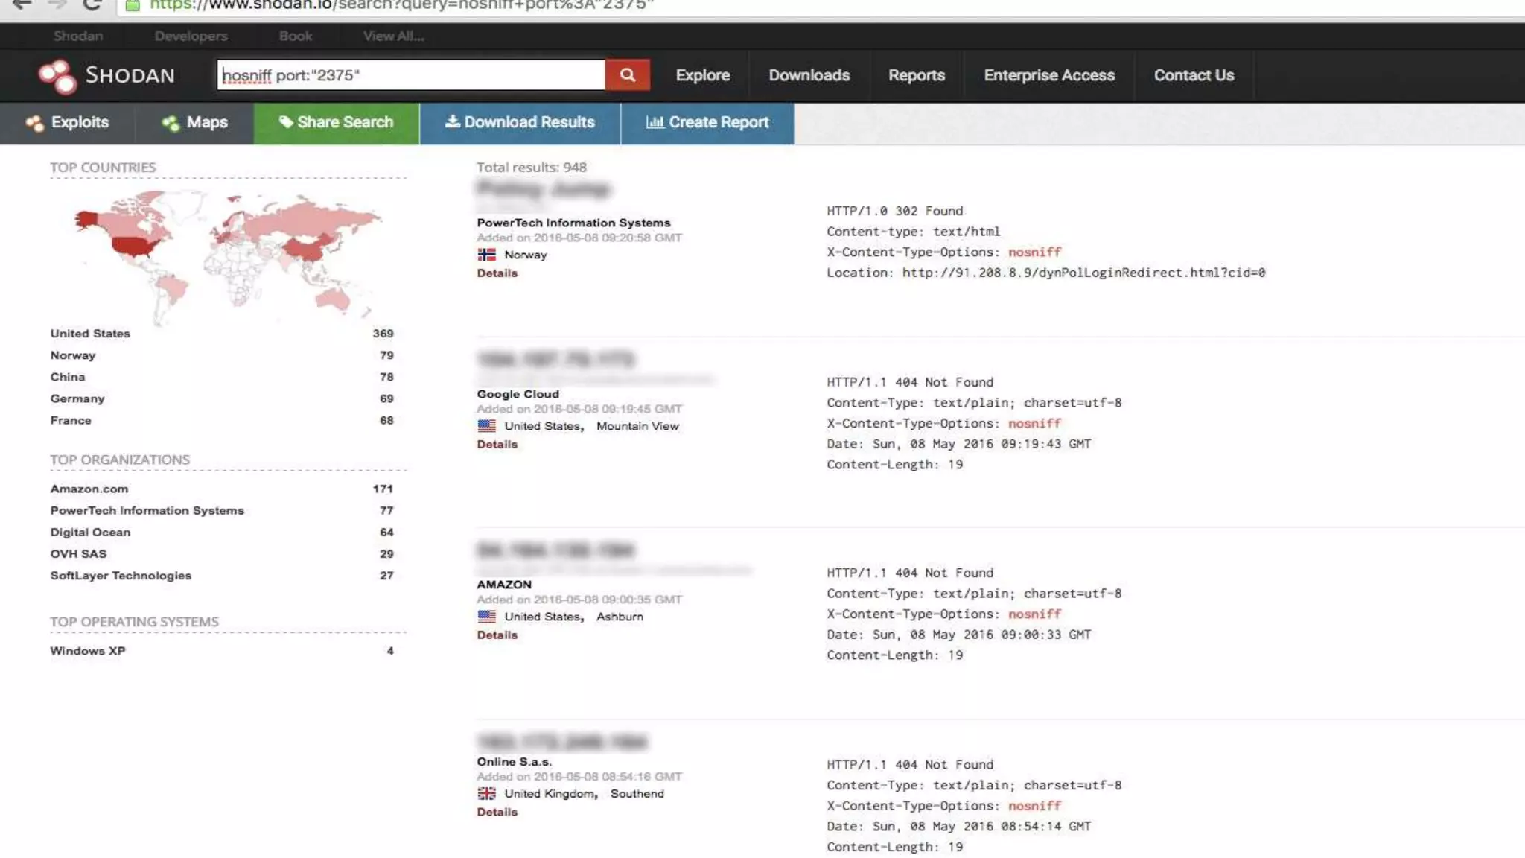1525x858 pixels.
Task: Click the View All top link
Action: point(393,36)
